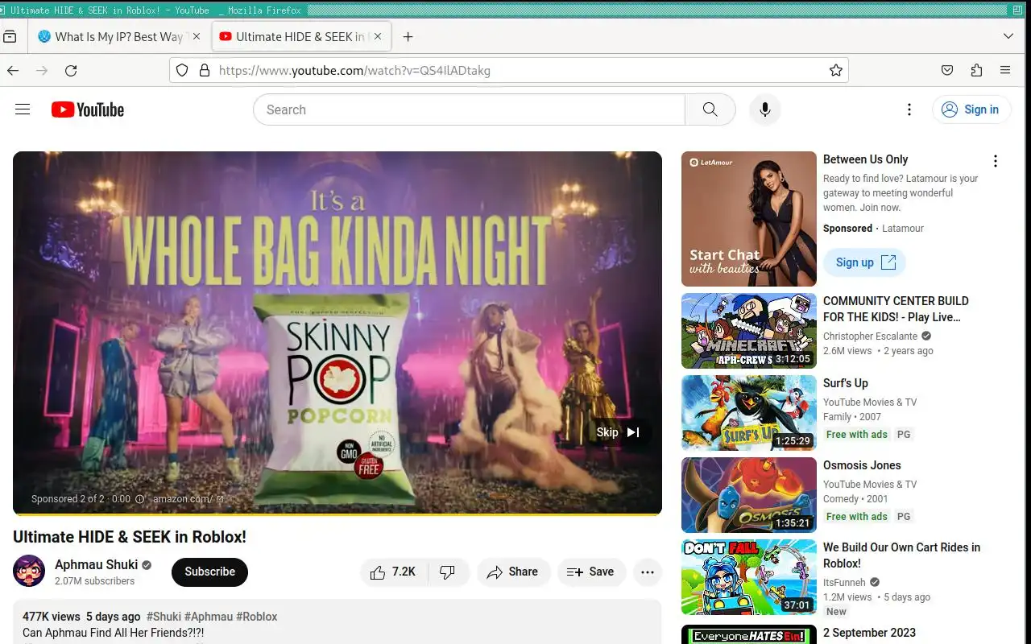Click Osmosis Jones title text
The height and width of the screenshot is (644, 1031).
(862, 465)
